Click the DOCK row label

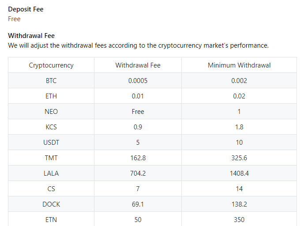click(51, 204)
